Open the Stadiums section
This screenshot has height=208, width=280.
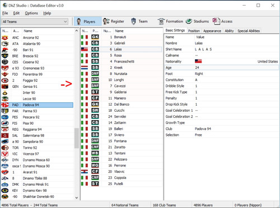197,21
